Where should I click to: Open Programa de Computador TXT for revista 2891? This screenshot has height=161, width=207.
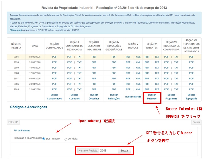pyautogui.click(x=176, y=57)
